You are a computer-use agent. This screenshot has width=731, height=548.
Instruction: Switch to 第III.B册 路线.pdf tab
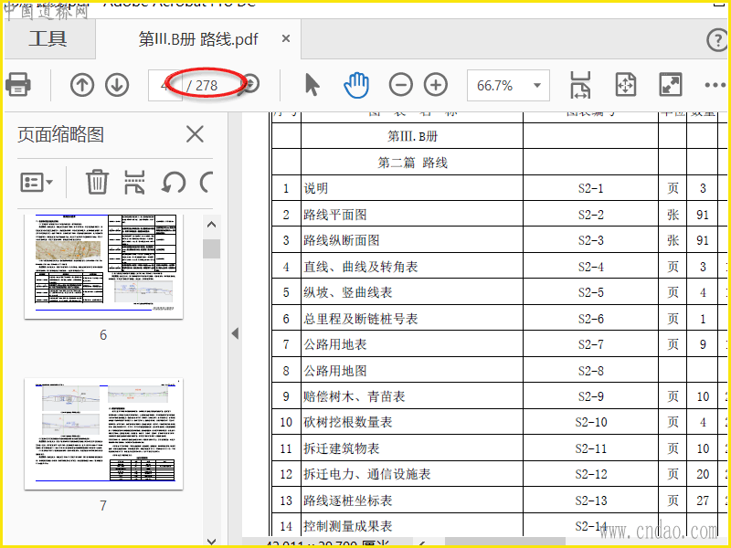pyautogui.click(x=198, y=39)
